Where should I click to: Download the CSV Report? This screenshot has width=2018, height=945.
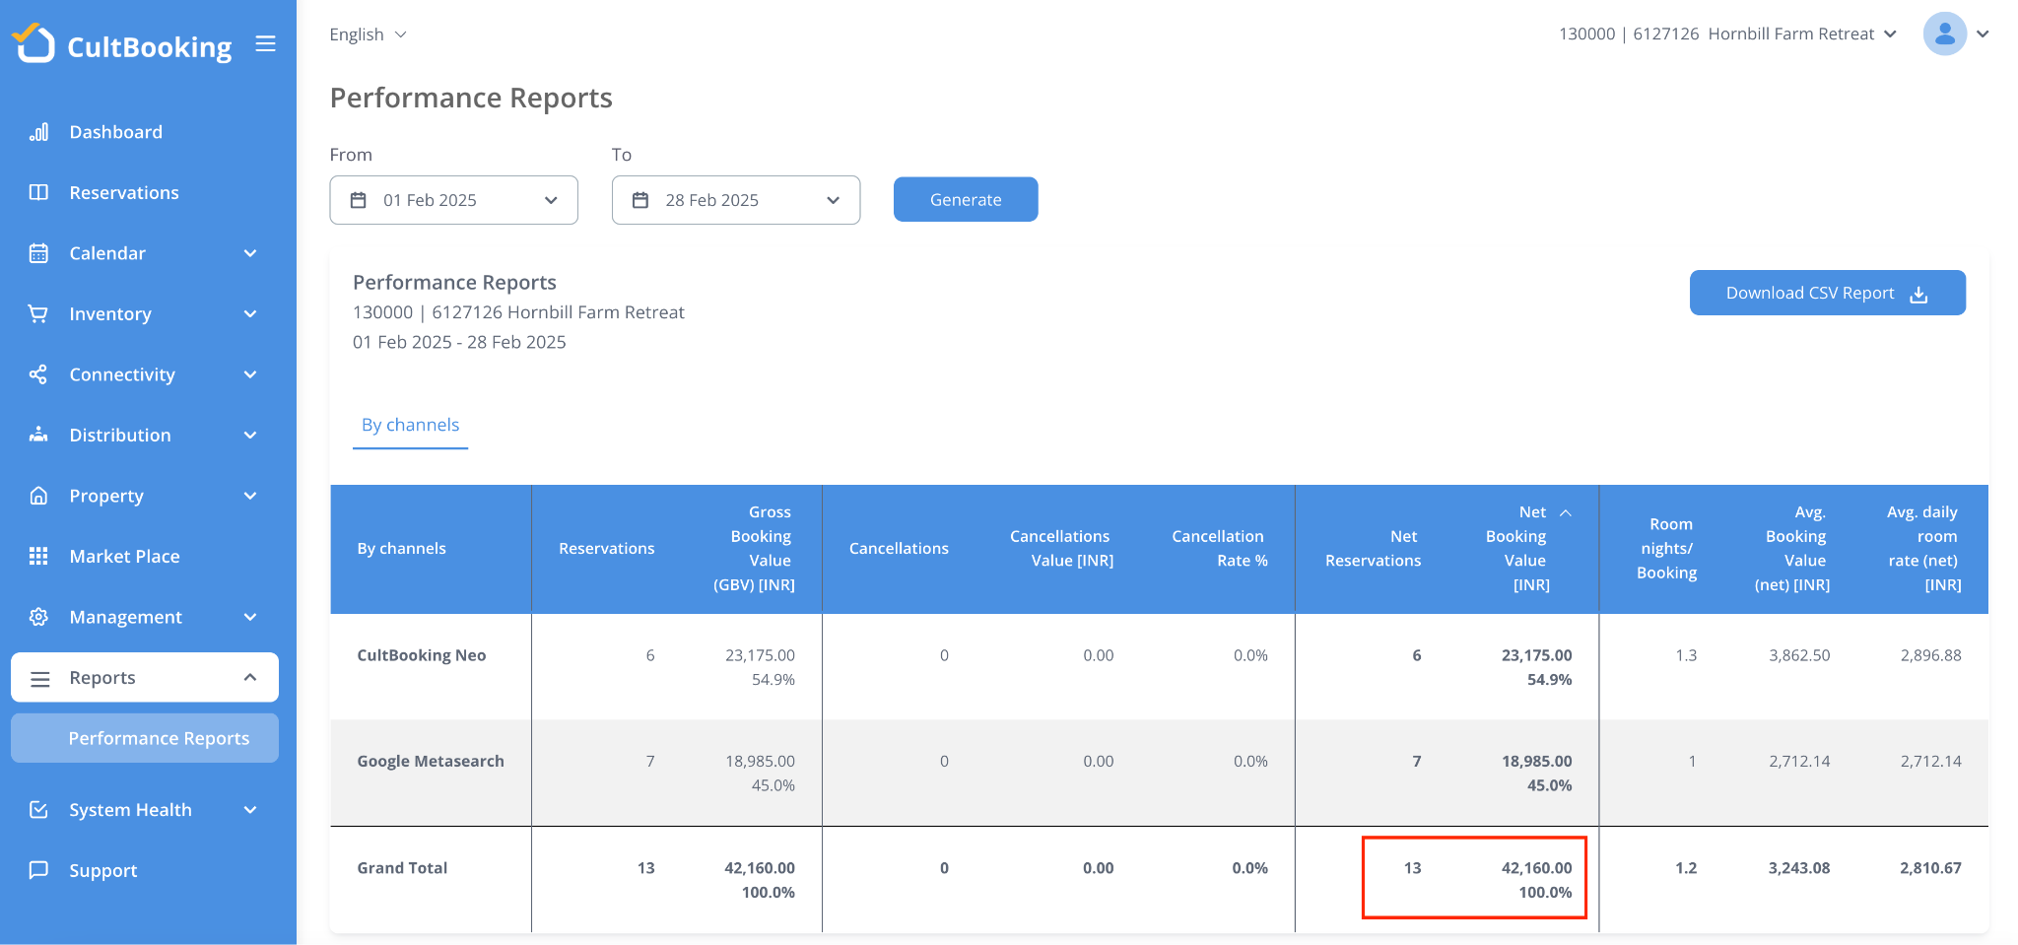1827,293
